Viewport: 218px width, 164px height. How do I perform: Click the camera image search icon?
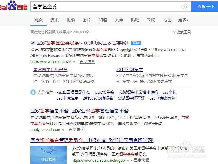(x=185, y=7)
